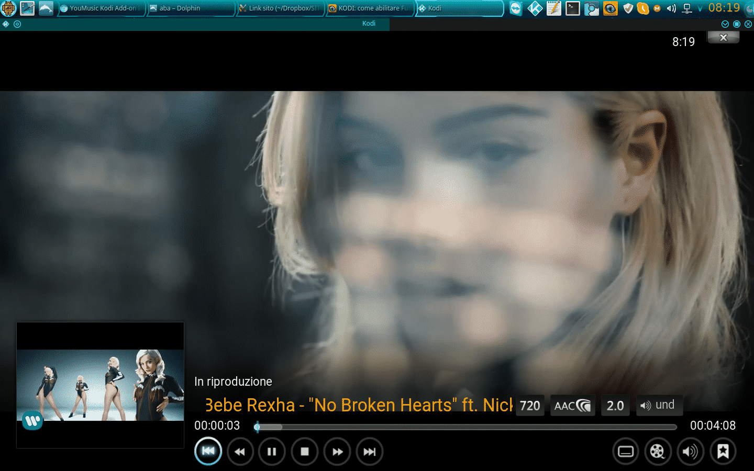The image size is (754, 471).
Task: Open the orange clock tray icon
Action: 642,8
